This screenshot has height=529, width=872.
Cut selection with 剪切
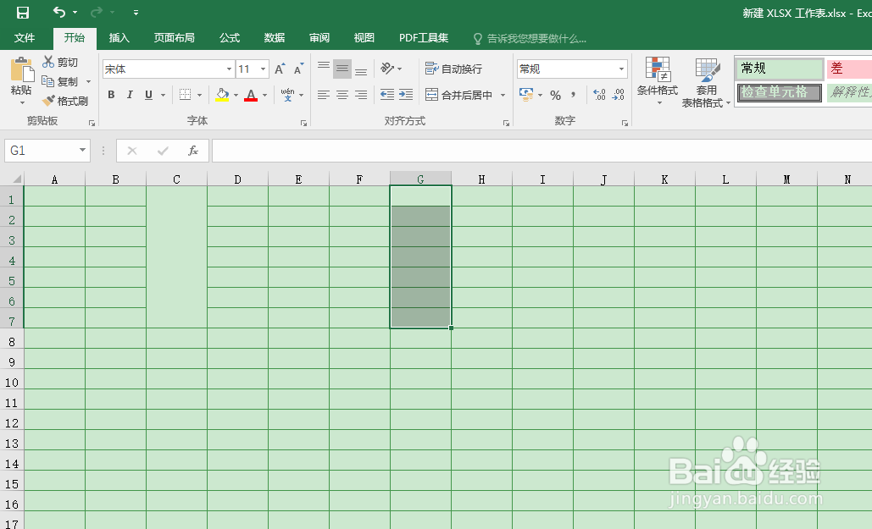tap(60, 62)
